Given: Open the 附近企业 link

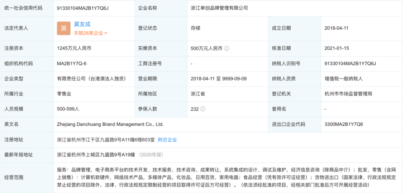Looking at the screenshot, I should click(167, 140).
